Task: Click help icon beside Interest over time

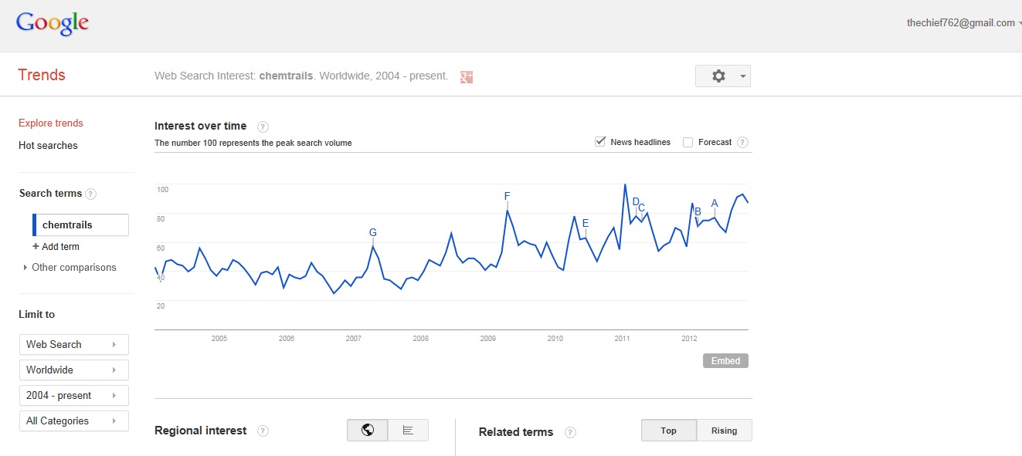Action: tap(263, 127)
